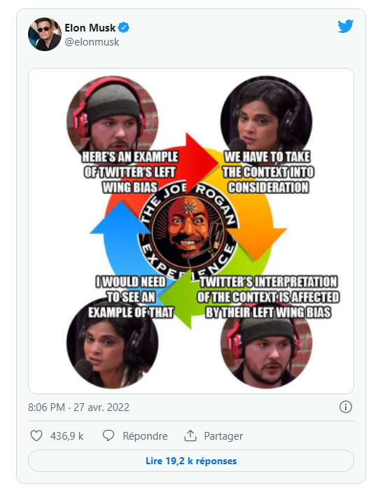Open the @elonmusk handle link
Image resolution: width=378 pixels, height=488 pixels.
tap(92, 42)
